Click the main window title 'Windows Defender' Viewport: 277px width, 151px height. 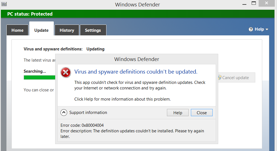tap(137, 4)
